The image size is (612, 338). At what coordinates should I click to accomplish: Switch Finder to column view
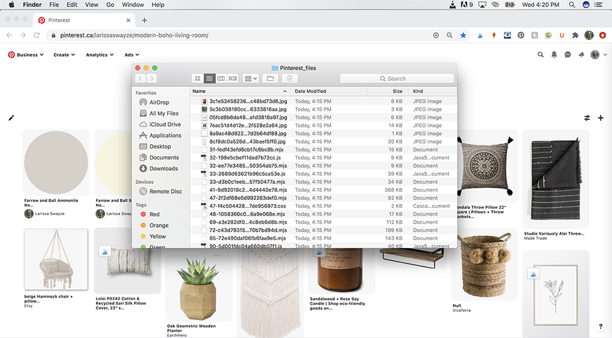[x=221, y=78]
